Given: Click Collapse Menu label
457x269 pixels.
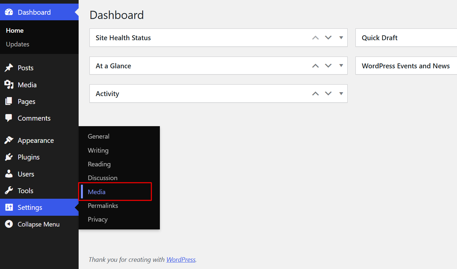Looking at the screenshot, I should point(39,224).
